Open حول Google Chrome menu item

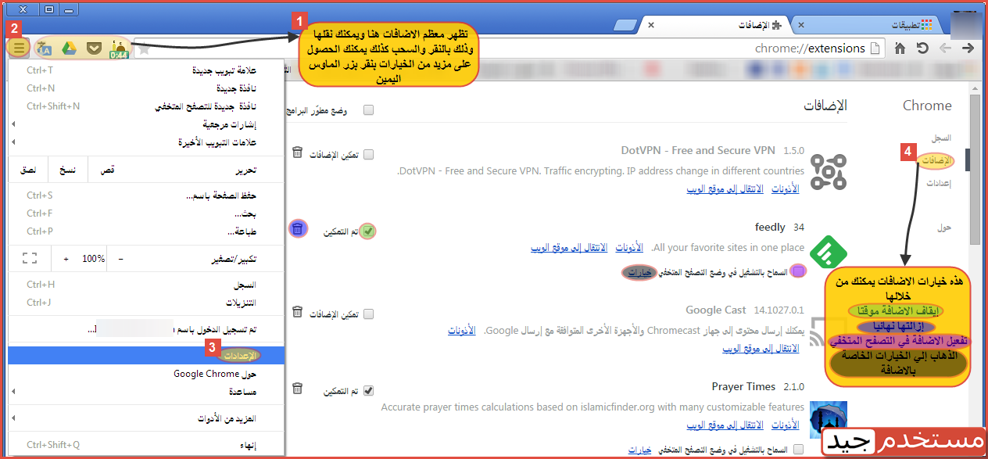click(x=147, y=374)
